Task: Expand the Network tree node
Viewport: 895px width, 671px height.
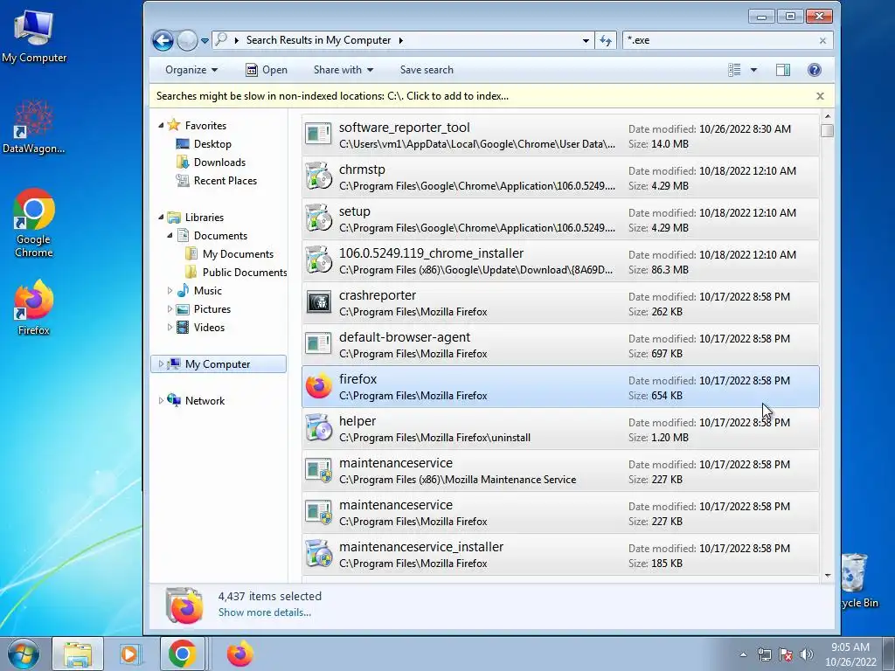Action: click(161, 400)
